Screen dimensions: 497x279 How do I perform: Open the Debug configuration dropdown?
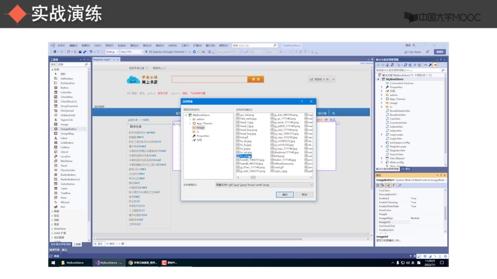(x=112, y=52)
